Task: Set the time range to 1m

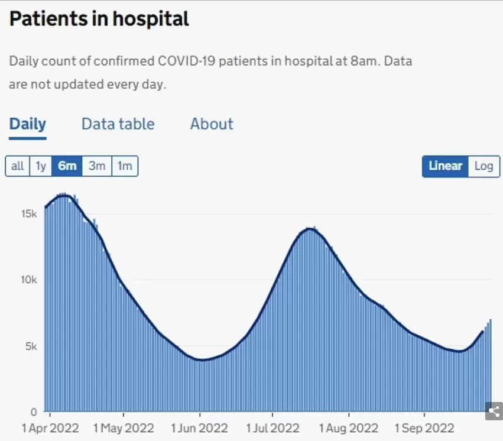Action: [x=125, y=166]
